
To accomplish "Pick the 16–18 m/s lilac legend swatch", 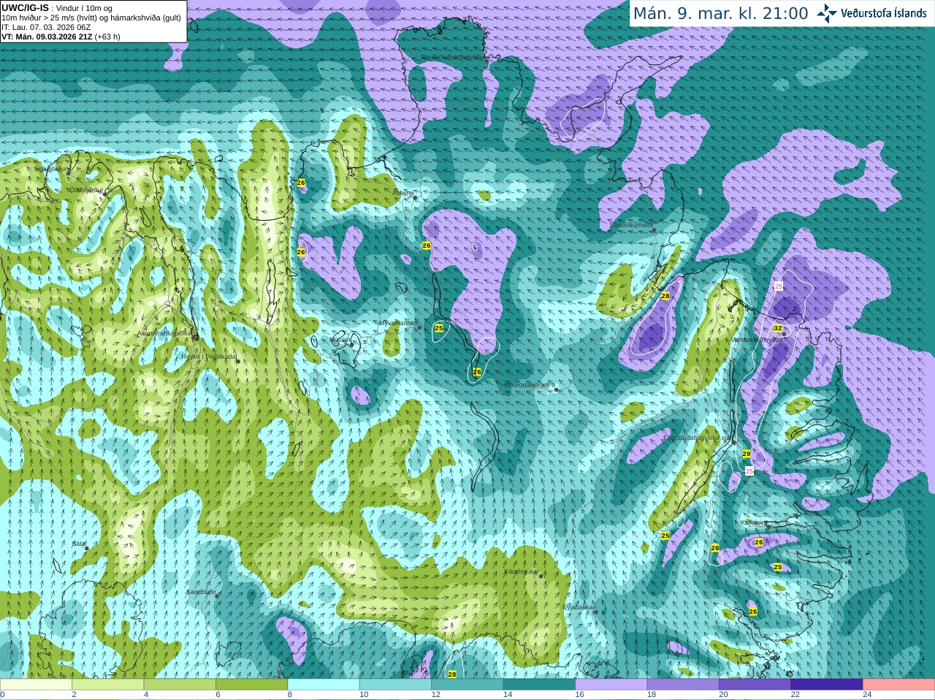I will pyautogui.click(x=611, y=685).
